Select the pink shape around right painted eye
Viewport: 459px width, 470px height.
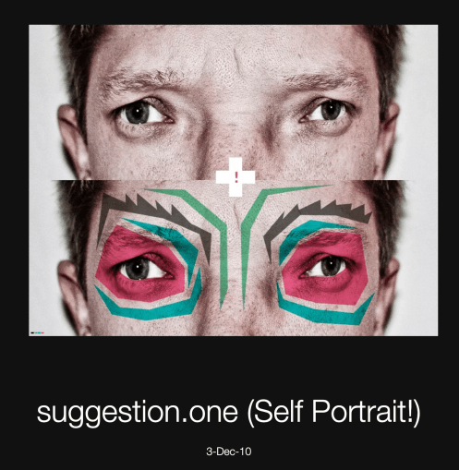pos(325,267)
